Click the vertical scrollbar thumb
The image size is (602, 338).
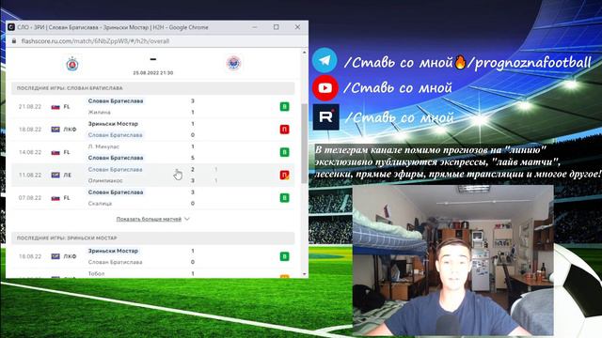click(x=305, y=144)
